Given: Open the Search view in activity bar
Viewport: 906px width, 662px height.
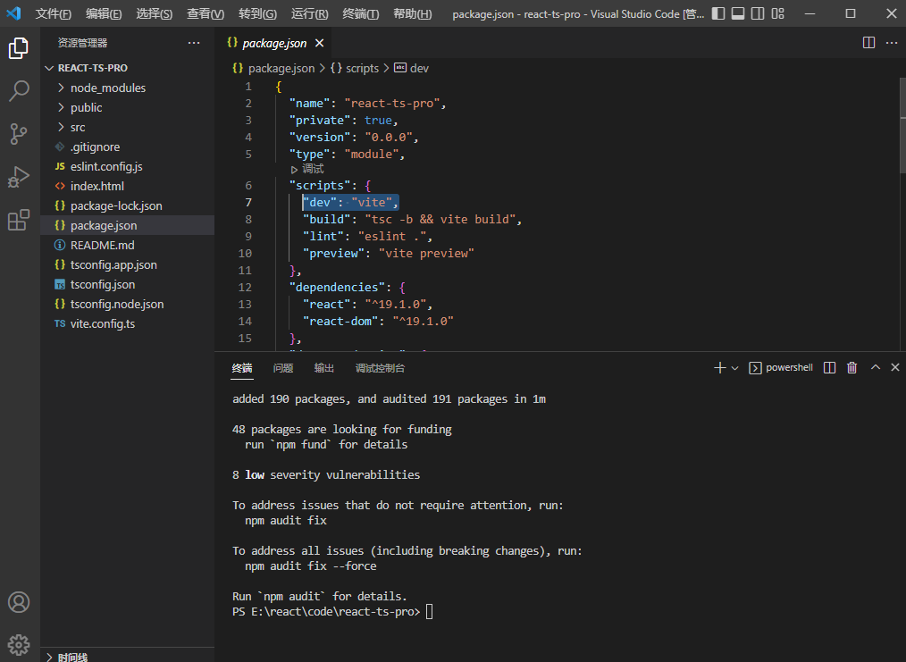Looking at the screenshot, I should click(19, 91).
